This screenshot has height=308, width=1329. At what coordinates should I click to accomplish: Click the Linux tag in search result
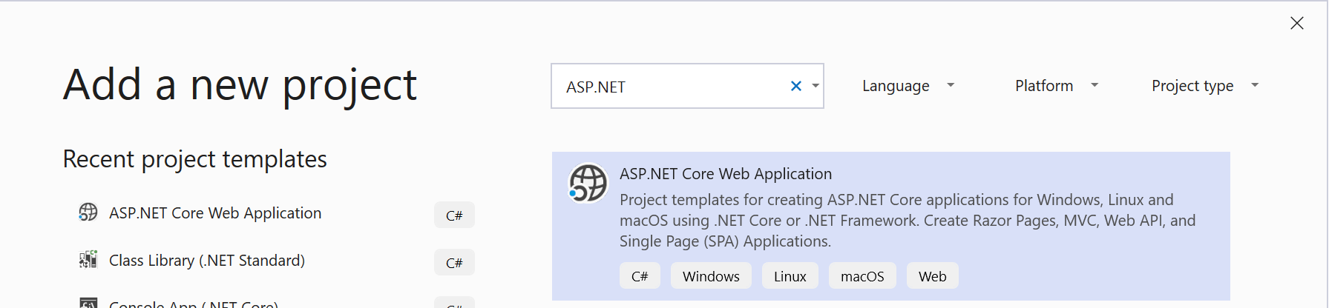(790, 276)
